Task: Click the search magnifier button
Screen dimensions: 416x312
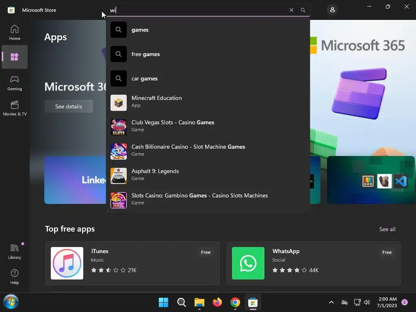Action: (x=303, y=10)
